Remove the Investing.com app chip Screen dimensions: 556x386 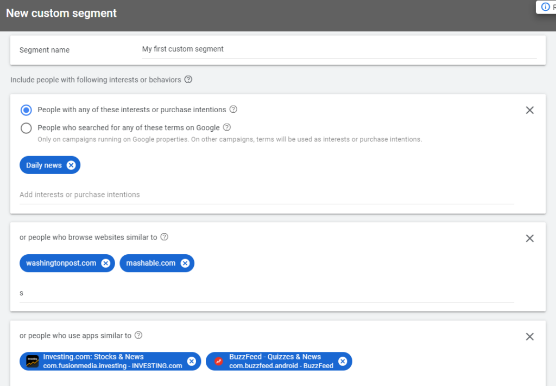(x=192, y=362)
